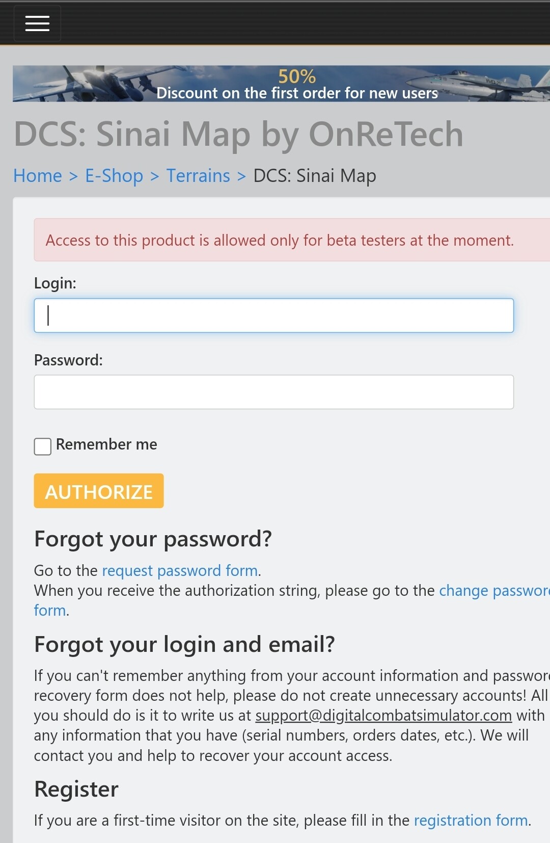Open the hamburger navigation menu
This screenshot has width=550, height=843.
pyautogui.click(x=37, y=23)
